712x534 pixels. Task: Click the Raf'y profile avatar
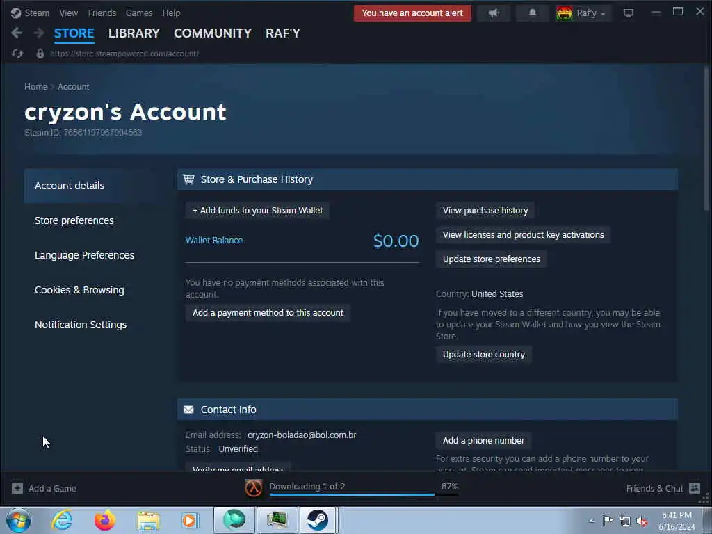click(x=565, y=13)
